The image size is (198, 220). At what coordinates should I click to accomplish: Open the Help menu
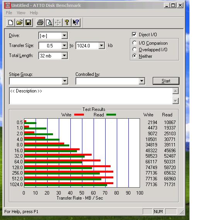[x=34, y=13]
